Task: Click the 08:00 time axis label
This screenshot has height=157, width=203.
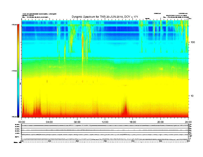Action: (77, 122)
